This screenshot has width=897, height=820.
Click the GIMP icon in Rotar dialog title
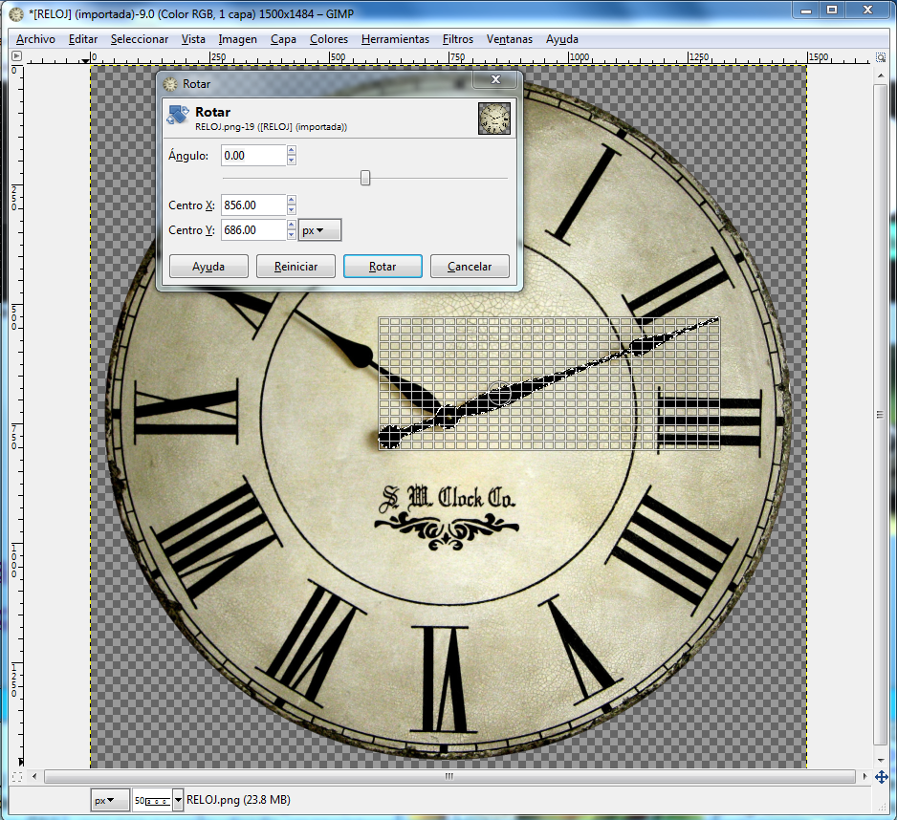pyautogui.click(x=170, y=84)
